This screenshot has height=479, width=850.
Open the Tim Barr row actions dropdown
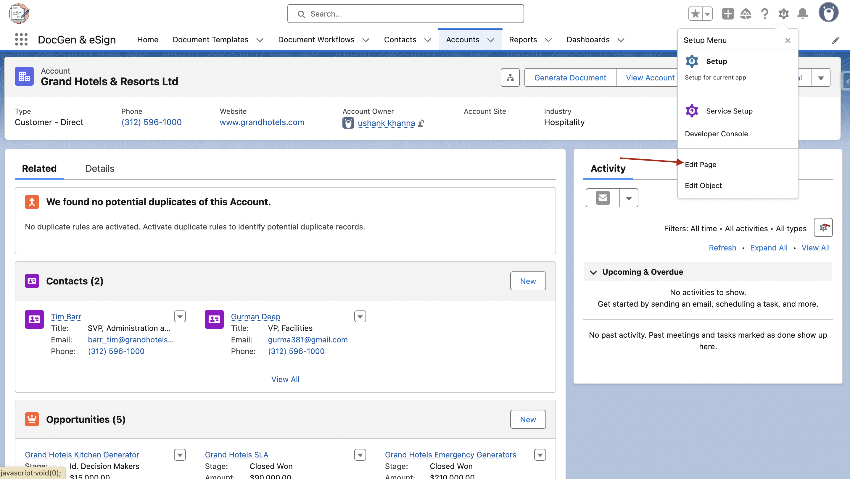tap(180, 316)
